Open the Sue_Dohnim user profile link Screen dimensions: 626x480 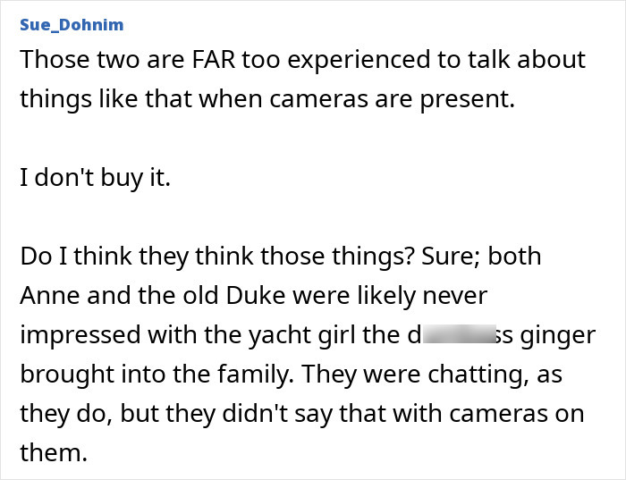[x=72, y=24]
